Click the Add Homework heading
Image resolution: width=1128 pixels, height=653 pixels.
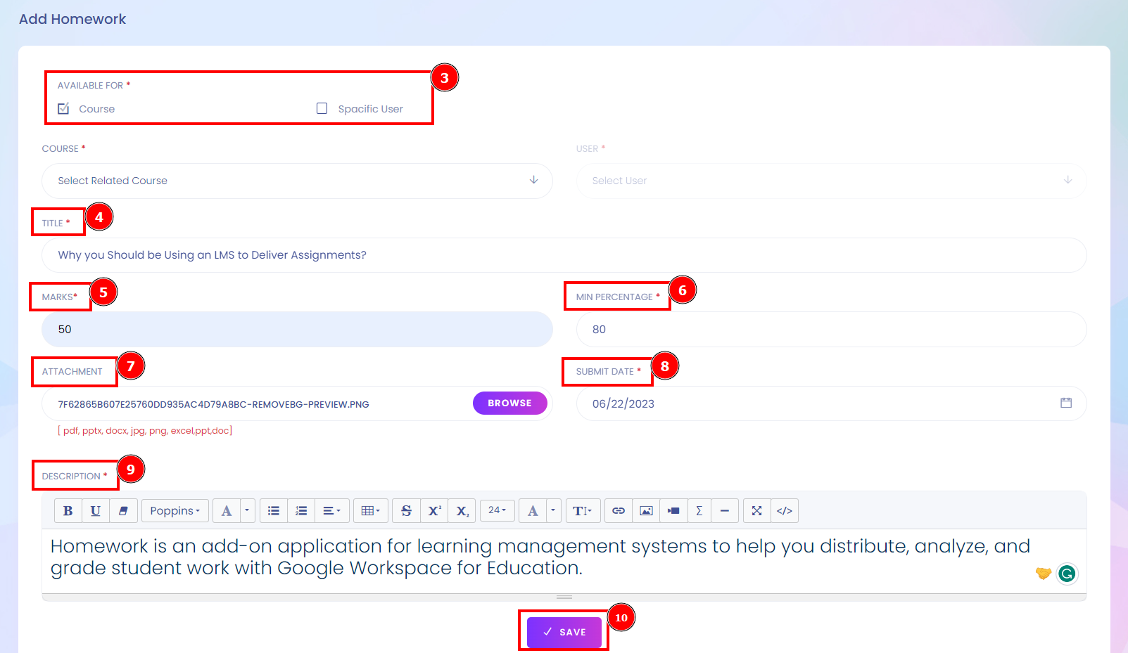tap(72, 19)
